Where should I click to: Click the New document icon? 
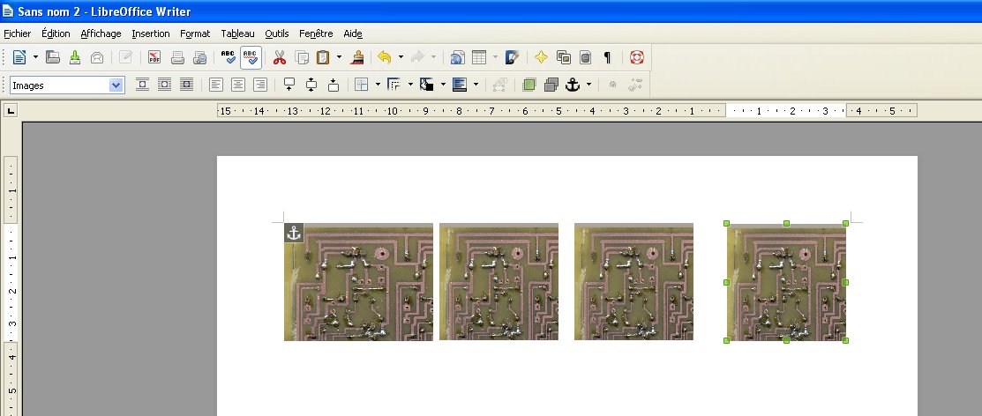coord(19,57)
